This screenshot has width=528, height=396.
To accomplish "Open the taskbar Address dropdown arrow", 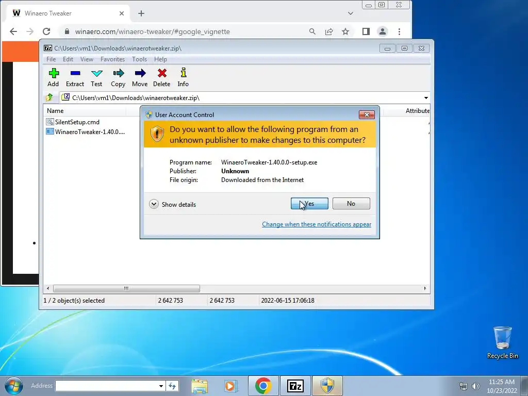I will tap(161, 386).
